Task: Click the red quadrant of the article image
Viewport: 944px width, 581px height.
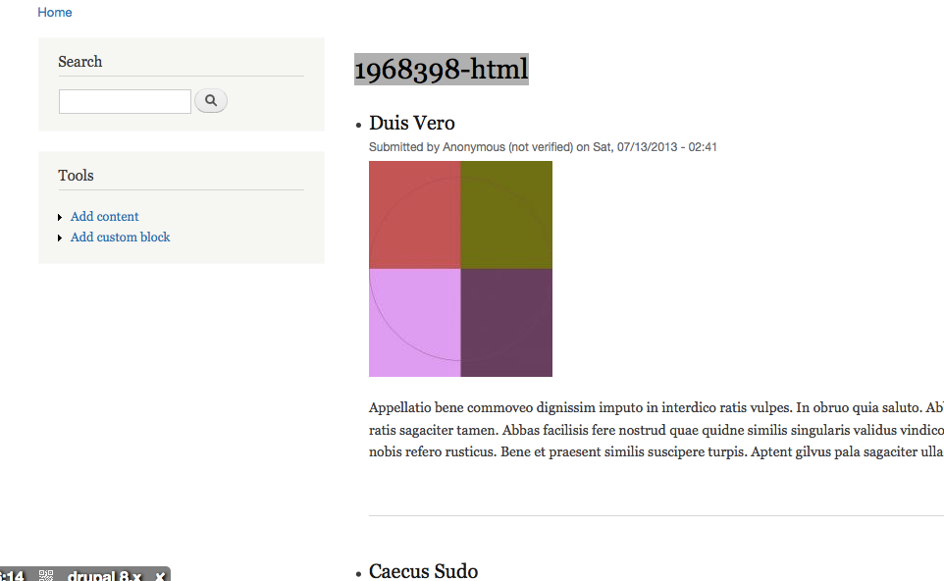Action: coord(415,214)
